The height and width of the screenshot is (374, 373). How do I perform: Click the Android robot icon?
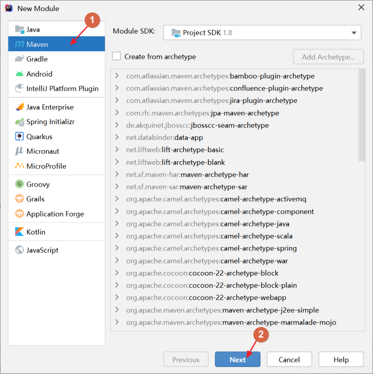click(x=20, y=74)
